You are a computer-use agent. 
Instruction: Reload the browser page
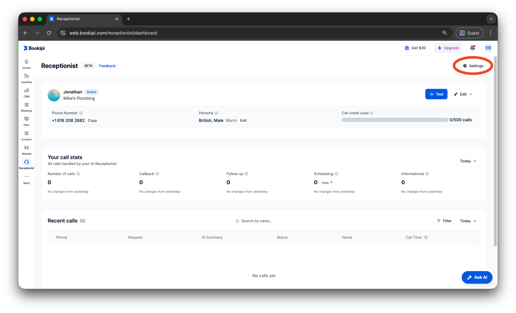(49, 33)
